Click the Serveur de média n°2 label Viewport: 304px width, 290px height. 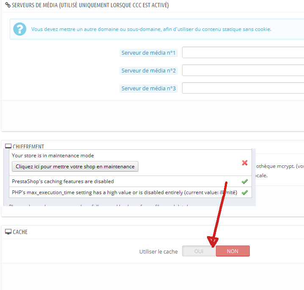[x=149, y=71]
